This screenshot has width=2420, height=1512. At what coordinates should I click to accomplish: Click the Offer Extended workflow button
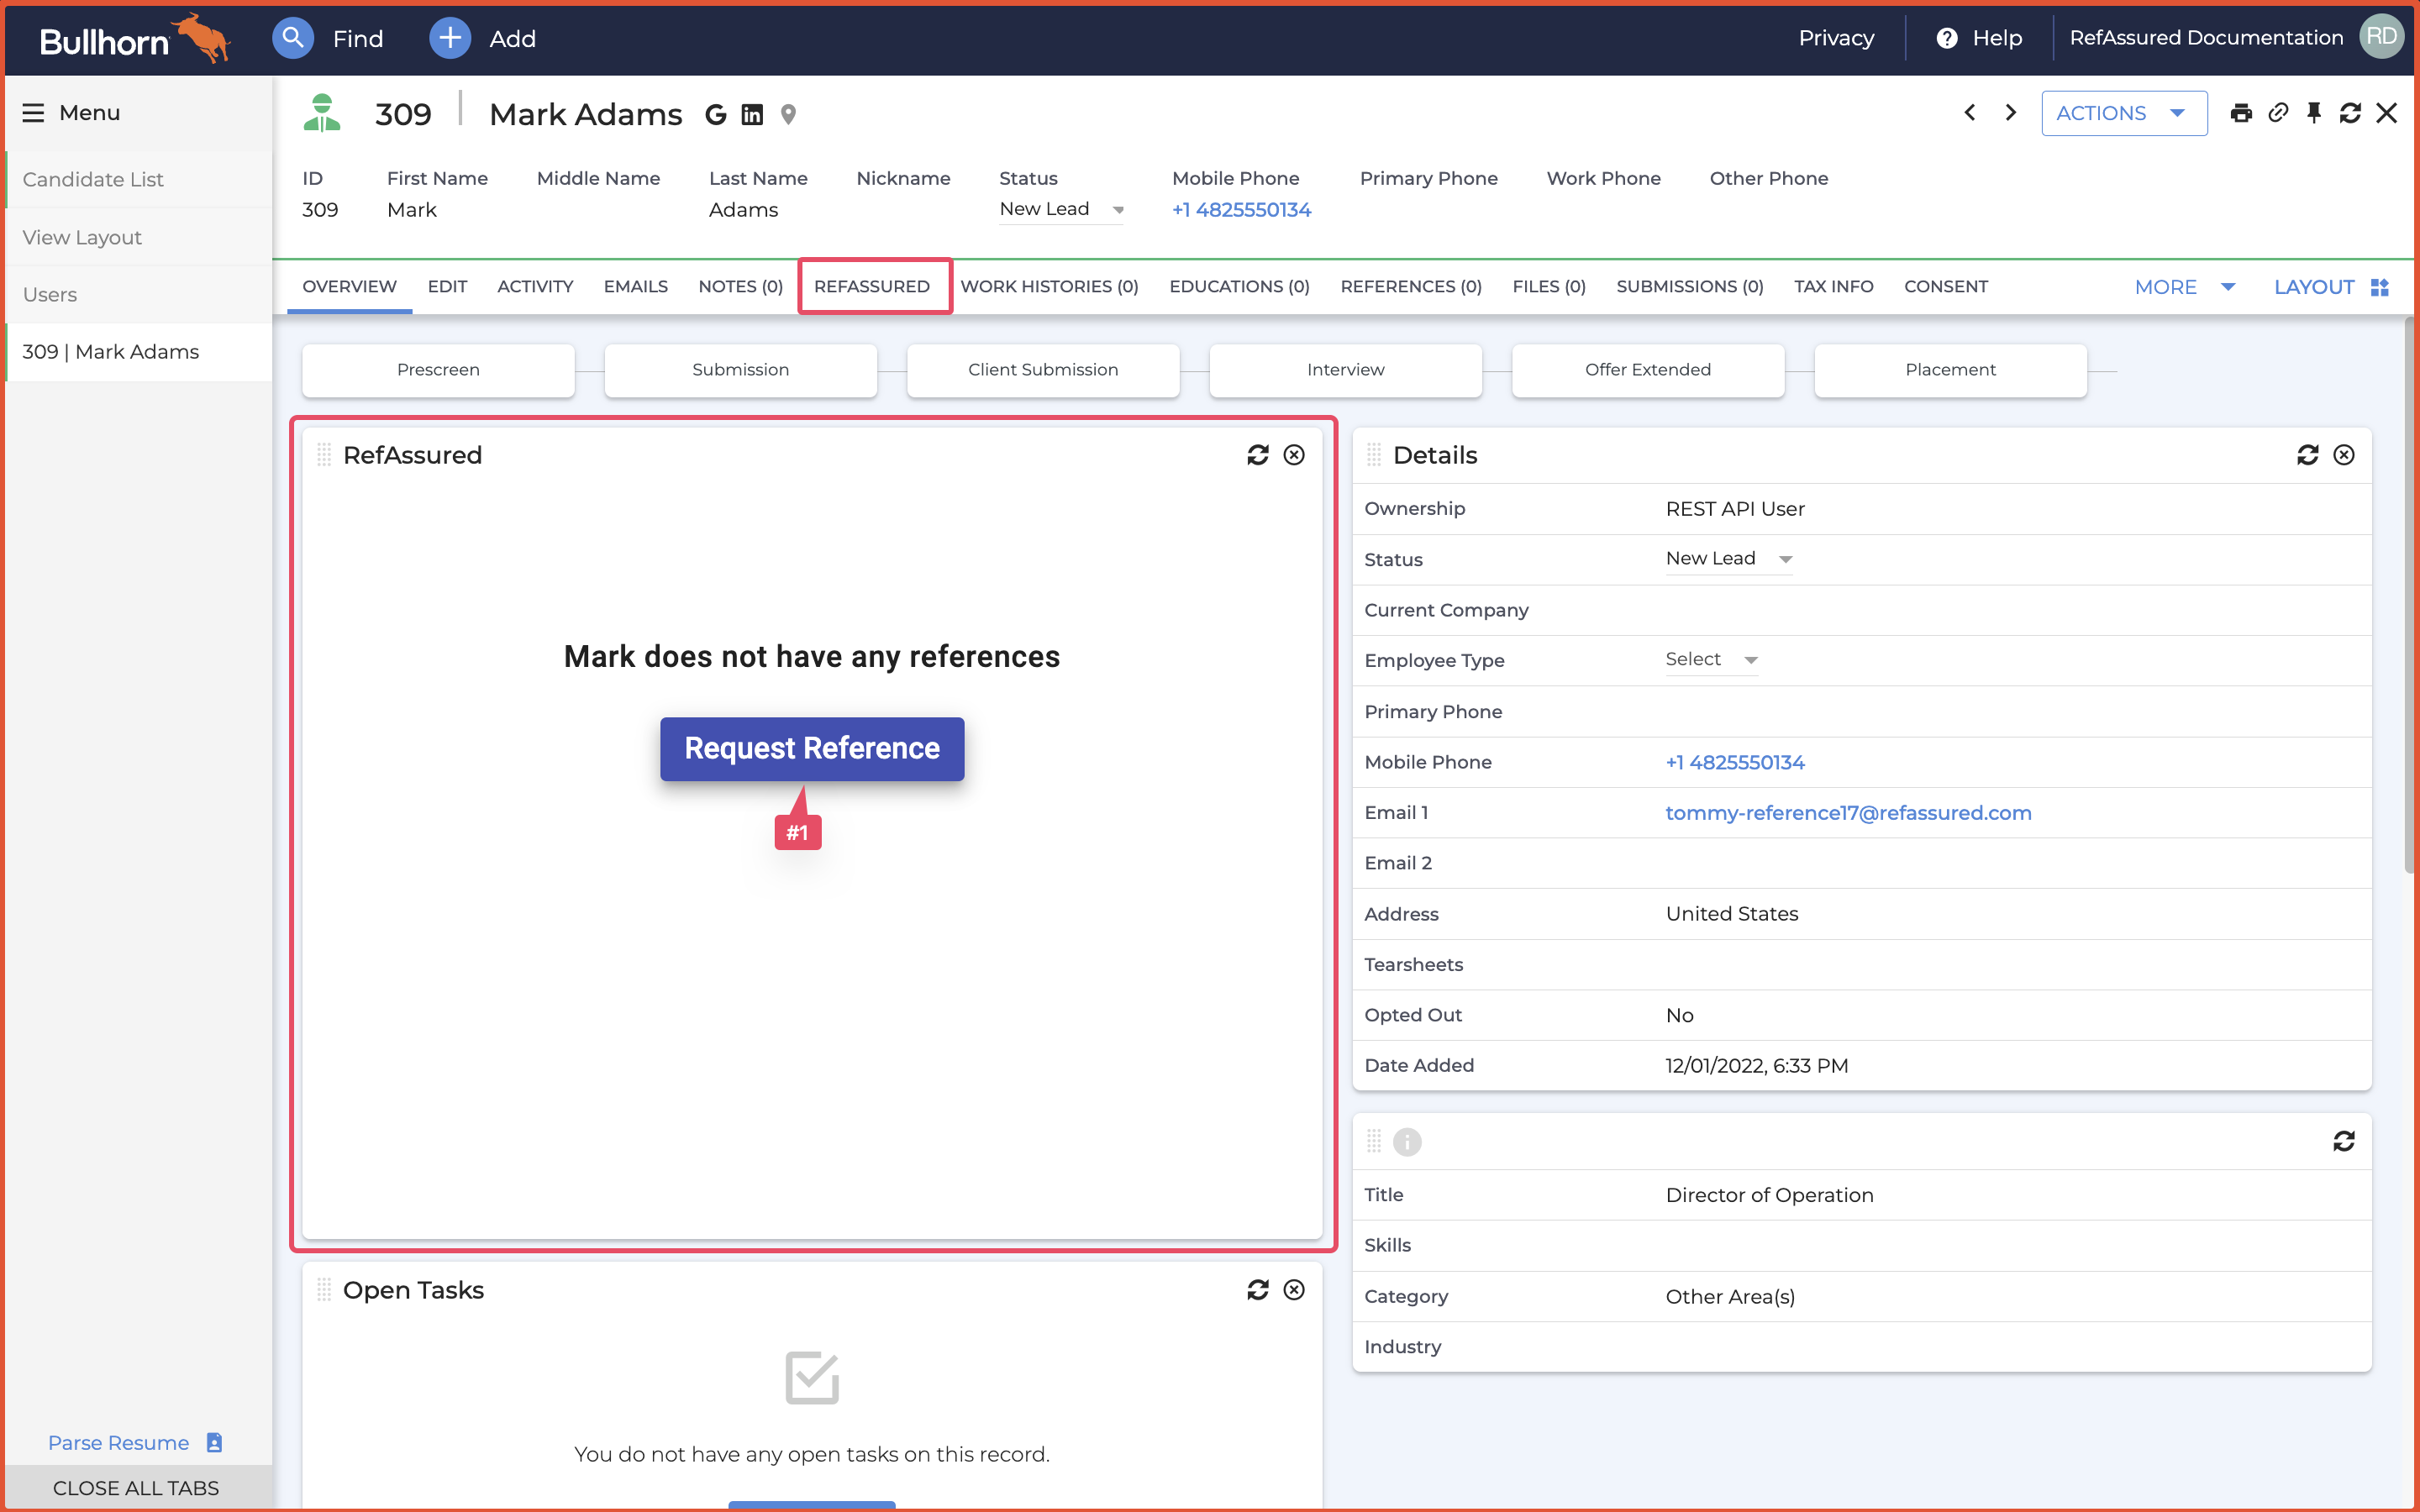(1648, 370)
